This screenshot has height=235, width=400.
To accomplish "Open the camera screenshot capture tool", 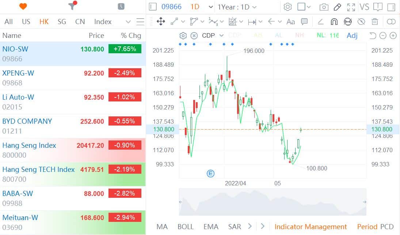I will (x=324, y=7).
